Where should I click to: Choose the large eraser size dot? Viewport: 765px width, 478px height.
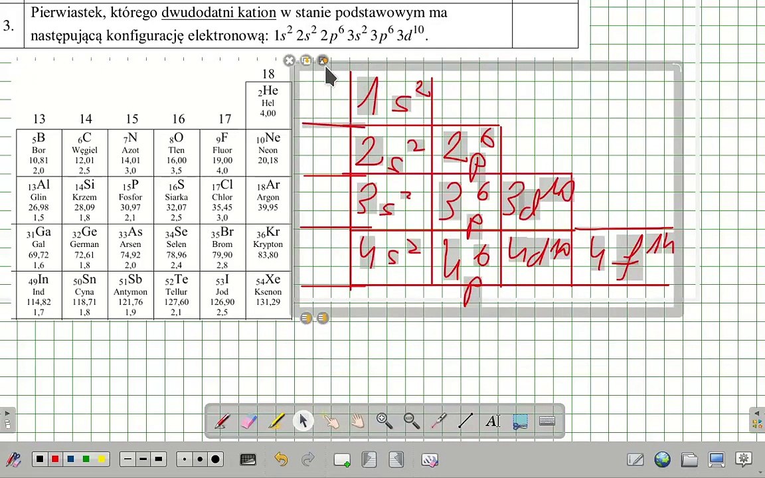coord(215,459)
